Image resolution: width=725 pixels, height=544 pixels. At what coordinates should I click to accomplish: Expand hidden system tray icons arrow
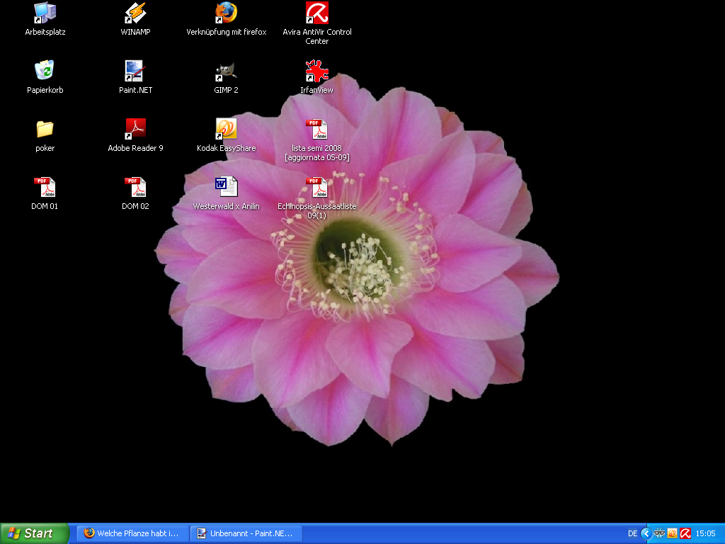(x=646, y=533)
